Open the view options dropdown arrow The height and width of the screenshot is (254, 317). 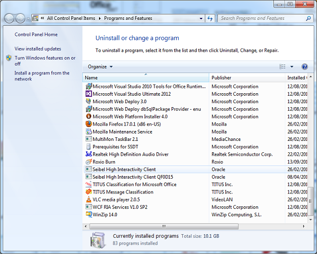pos(292,66)
